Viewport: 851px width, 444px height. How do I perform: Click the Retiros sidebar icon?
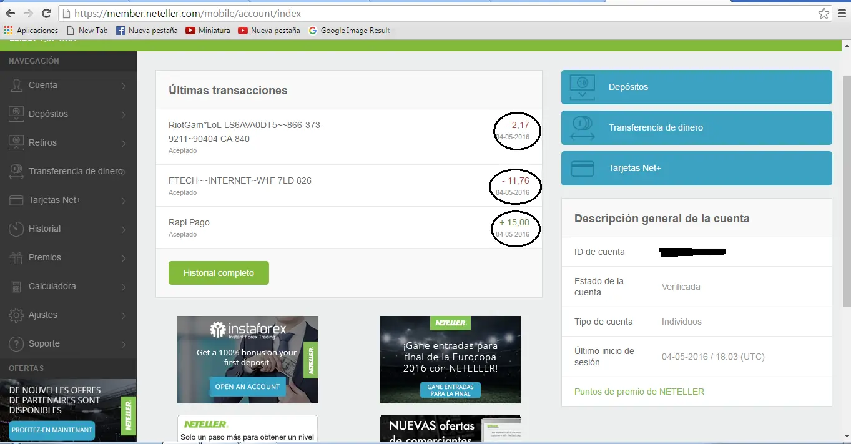tap(16, 142)
